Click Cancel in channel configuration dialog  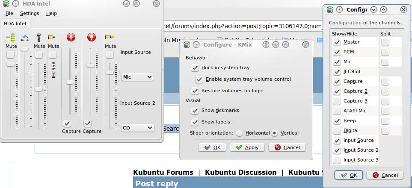[x=385, y=175]
